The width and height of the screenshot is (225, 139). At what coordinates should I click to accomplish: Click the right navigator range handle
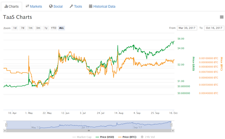click(x=171, y=125)
